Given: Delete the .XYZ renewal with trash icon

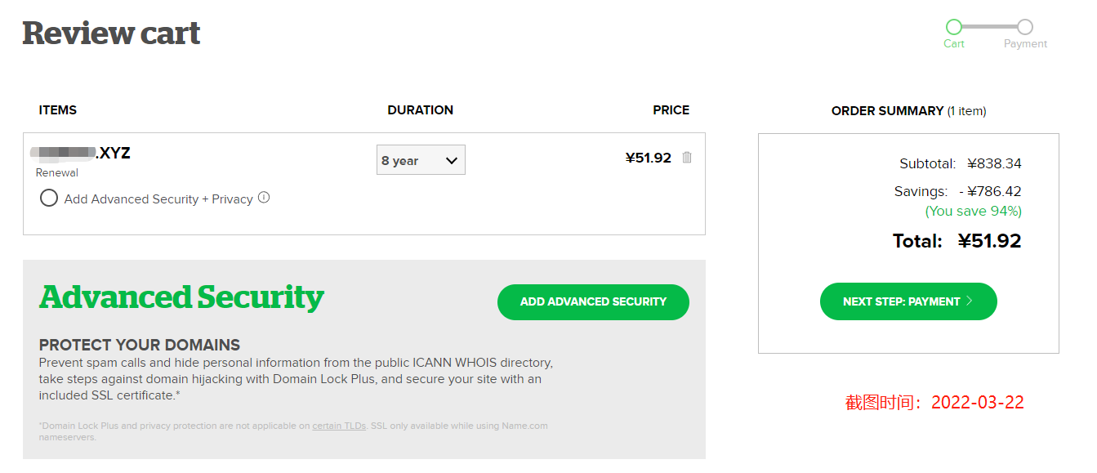Looking at the screenshot, I should pyautogui.click(x=687, y=158).
